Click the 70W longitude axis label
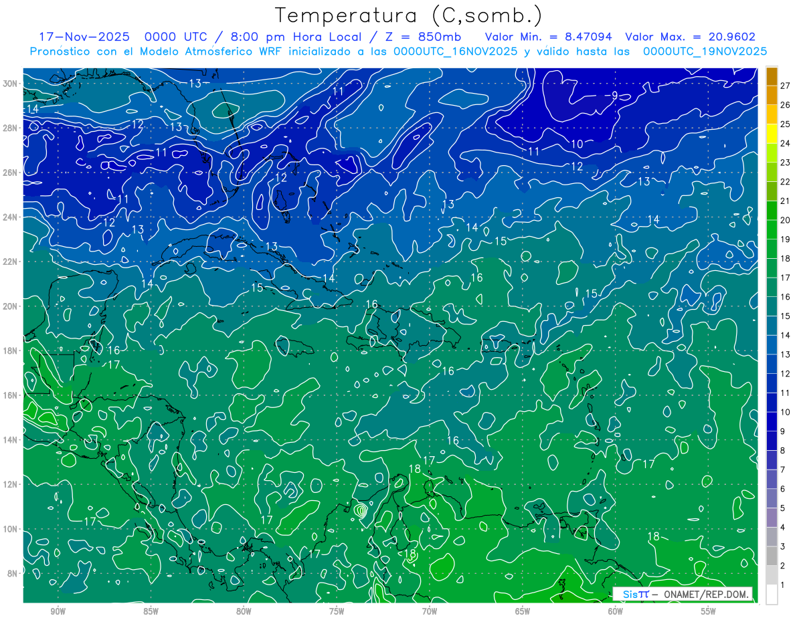803x620 pixels. (x=430, y=611)
